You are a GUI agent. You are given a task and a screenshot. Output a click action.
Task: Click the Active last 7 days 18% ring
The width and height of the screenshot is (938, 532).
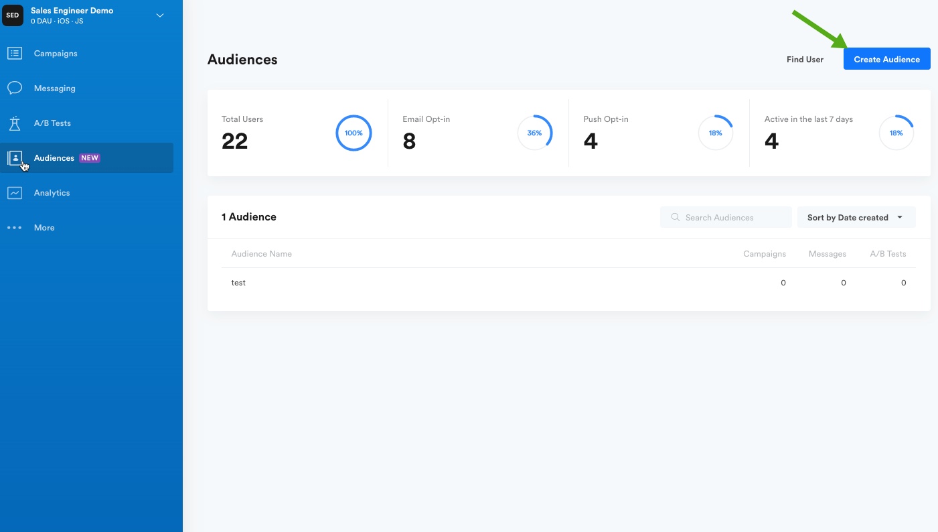[x=896, y=133]
